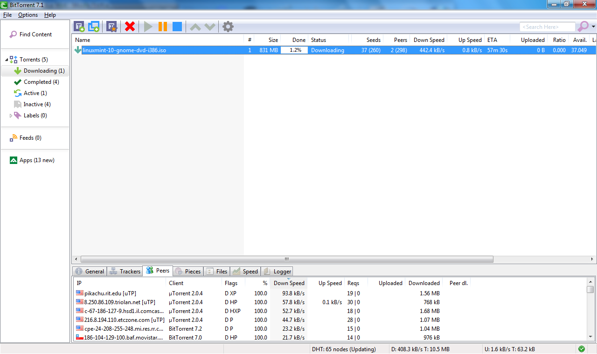Open the Files tab
This screenshot has width=597, height=354.
pos(217,271)
